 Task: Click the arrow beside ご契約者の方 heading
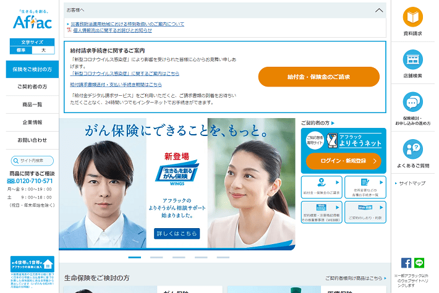[x=333, y=123]
